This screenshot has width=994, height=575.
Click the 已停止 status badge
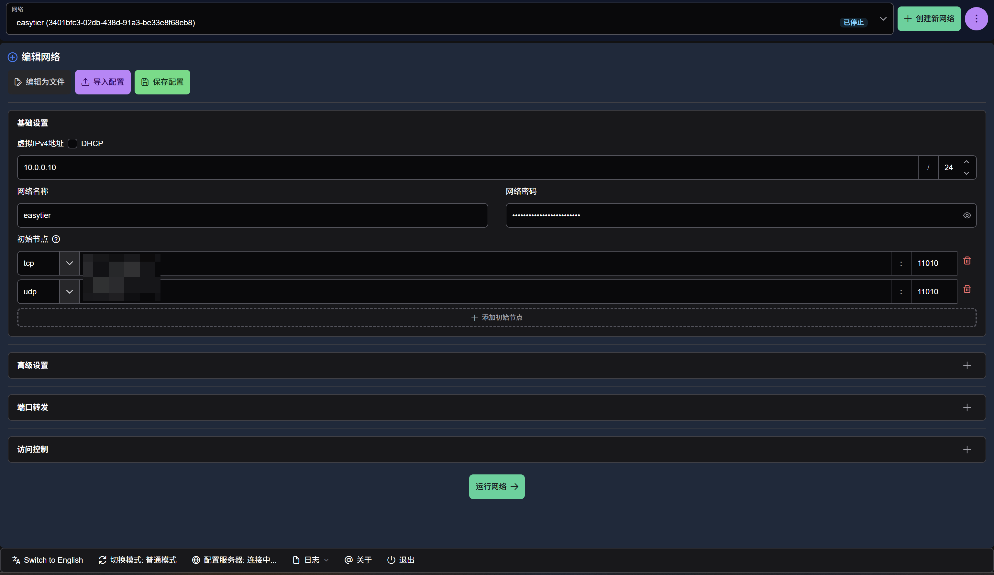pos(853,22)
